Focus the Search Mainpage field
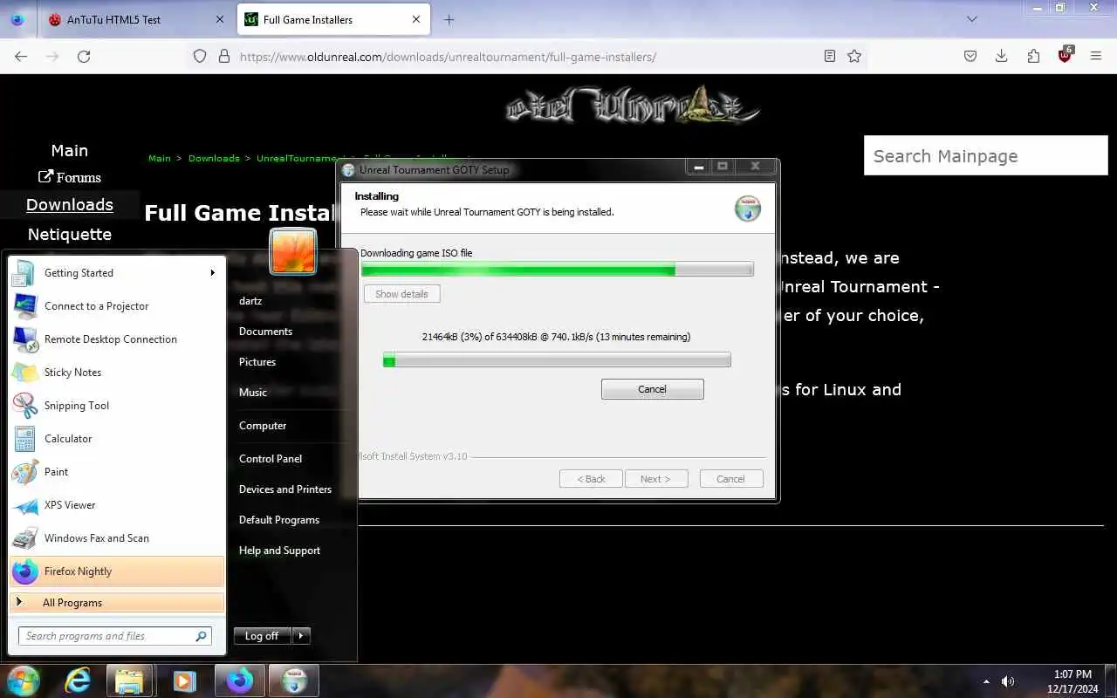 tap(986, 156)
